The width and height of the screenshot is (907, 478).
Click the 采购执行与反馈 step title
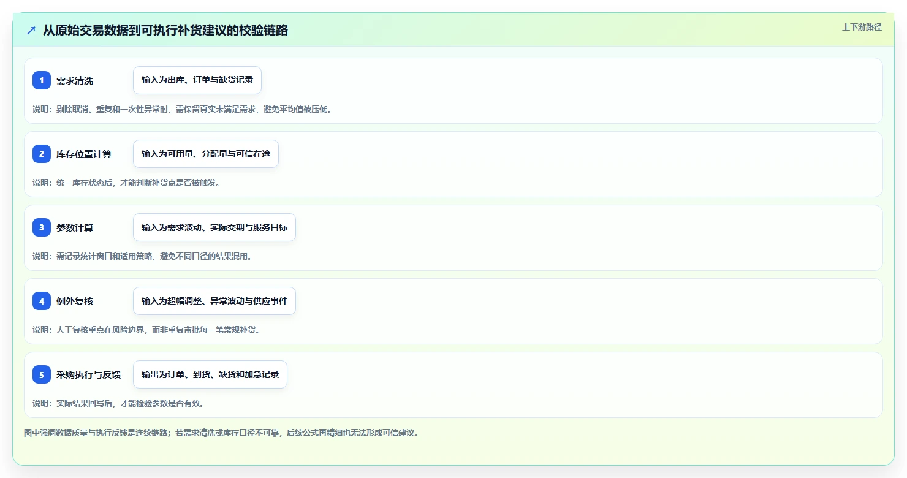click(x=88, y=374)
